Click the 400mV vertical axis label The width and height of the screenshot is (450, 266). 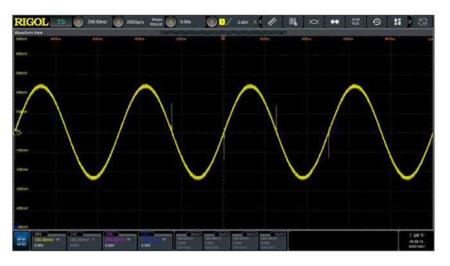pyautogui.click(x=21, y=54)
